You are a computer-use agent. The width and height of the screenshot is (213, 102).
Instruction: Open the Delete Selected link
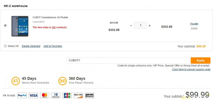[x=31, y=46]
